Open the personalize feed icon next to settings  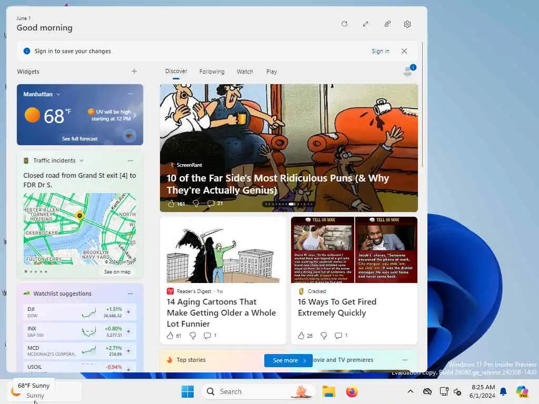pyautogui.click(x=387, y=24)
